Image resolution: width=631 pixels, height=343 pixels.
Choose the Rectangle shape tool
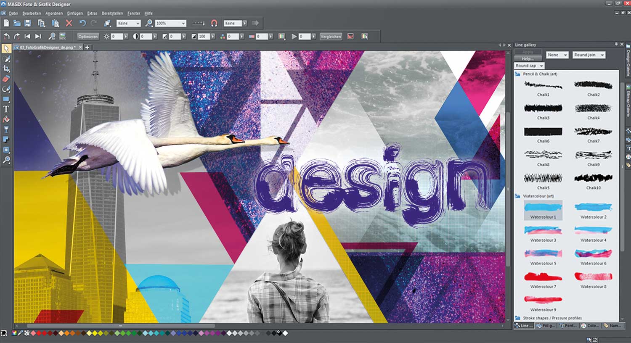6,99
